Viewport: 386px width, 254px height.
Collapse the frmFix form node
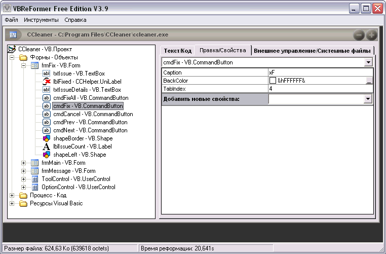pos(23,65)
